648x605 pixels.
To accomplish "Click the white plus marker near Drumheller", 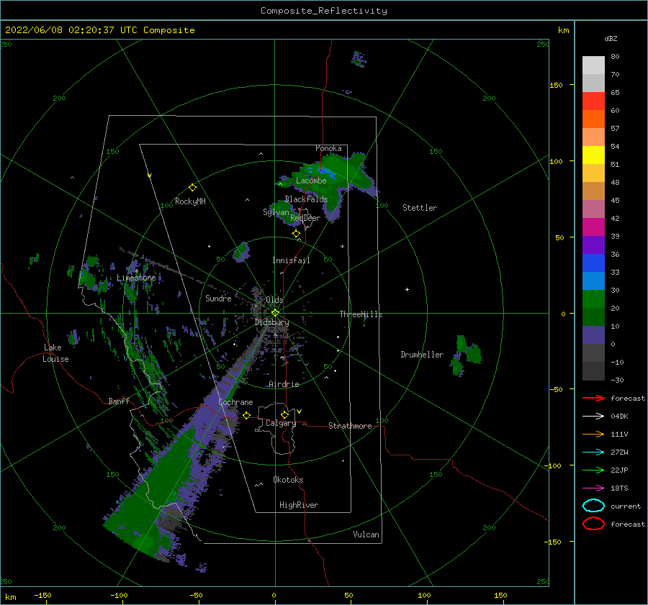I will [x=407, y=289].
